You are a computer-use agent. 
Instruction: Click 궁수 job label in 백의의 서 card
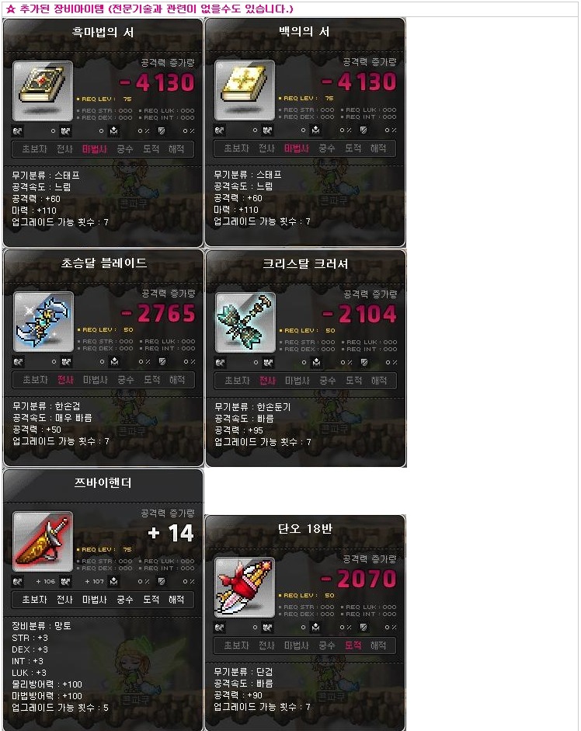[326, 148]
